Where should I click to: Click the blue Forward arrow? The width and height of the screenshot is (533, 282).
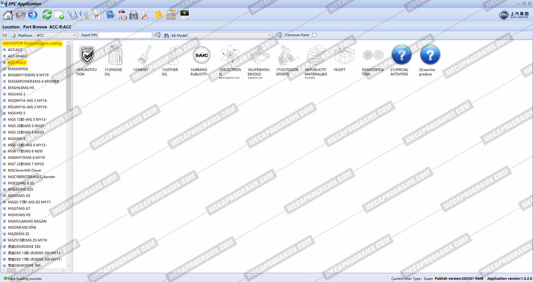click(33, 15)
